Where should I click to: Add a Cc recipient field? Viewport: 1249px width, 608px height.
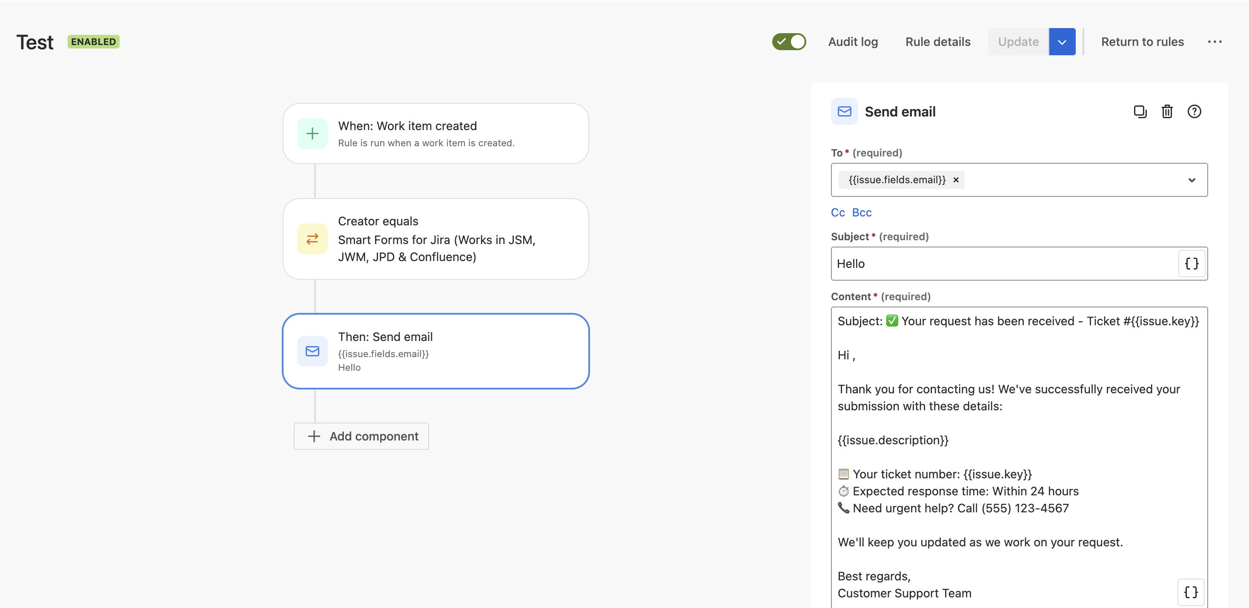coord(837,213)
